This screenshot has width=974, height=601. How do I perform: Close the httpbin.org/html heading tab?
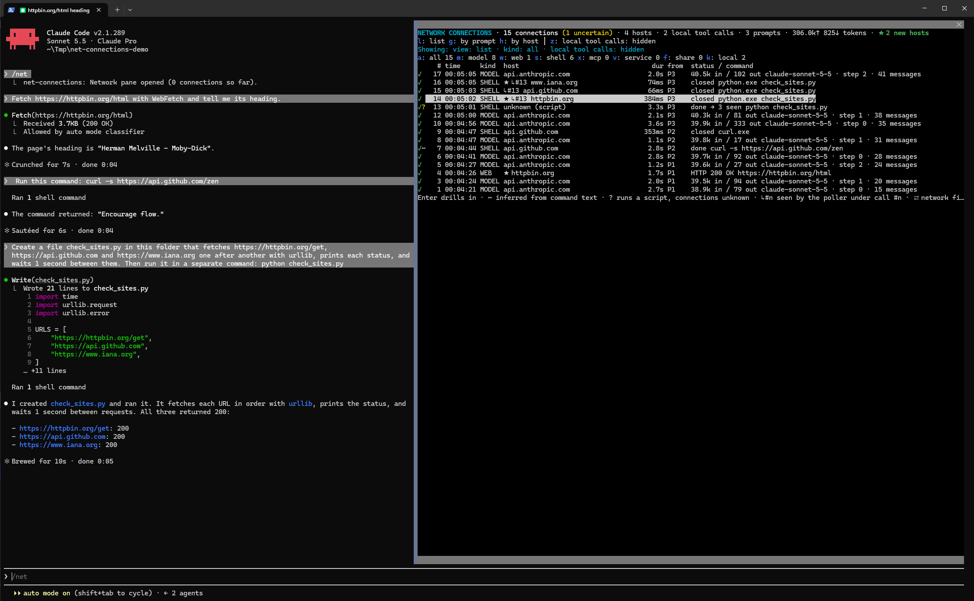point(99,10)
